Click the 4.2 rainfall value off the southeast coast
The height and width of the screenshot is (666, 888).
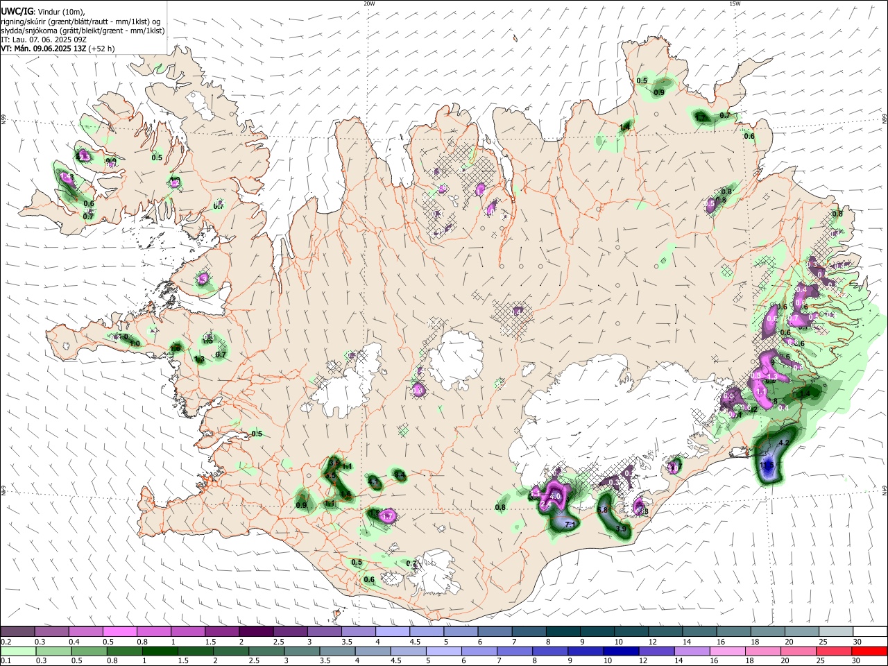point(785,443)
